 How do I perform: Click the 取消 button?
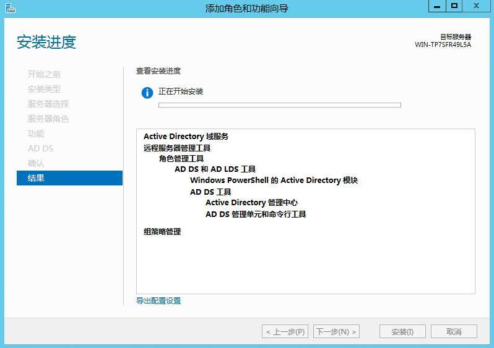coord(454,332)
